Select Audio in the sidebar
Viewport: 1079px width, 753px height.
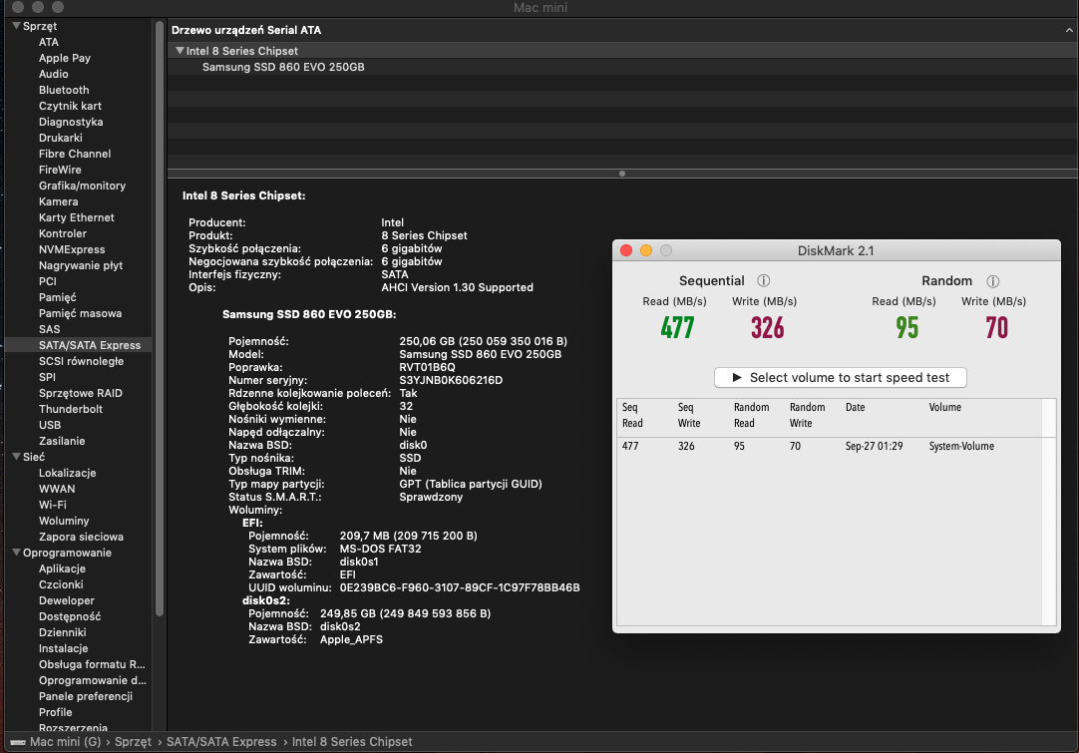tap(54, 74)
